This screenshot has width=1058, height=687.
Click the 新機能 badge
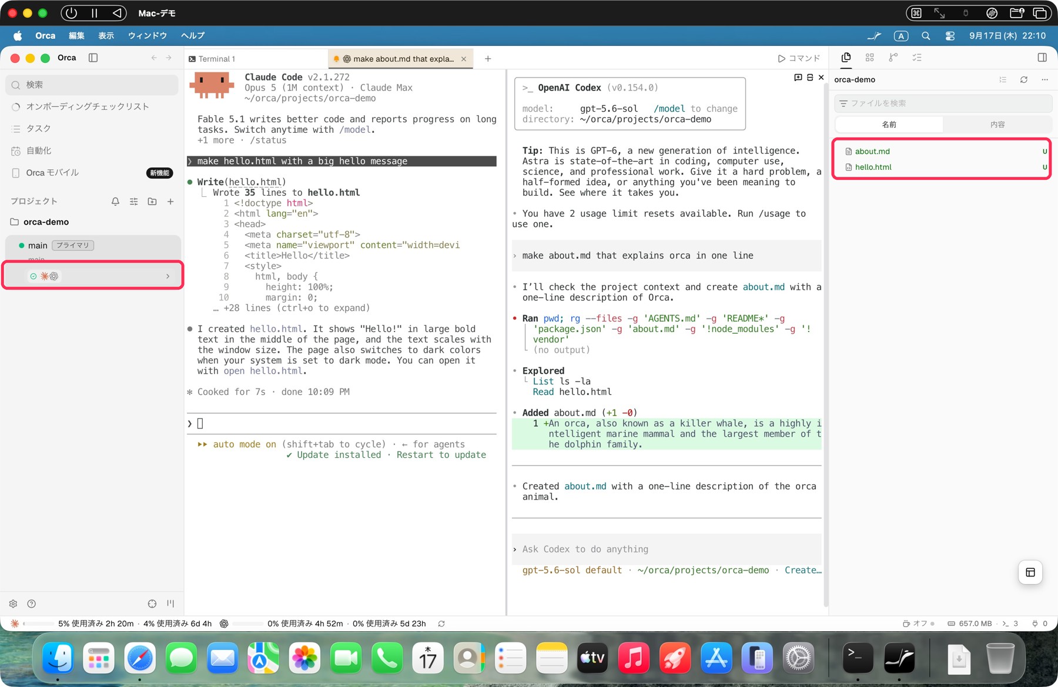159,173
